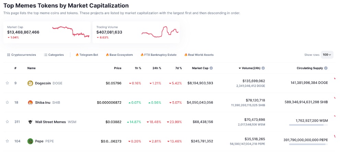Click the Dogecoin coin logo icon
Image resolution: width=340 pixels, height=152 pixels.
30,83
